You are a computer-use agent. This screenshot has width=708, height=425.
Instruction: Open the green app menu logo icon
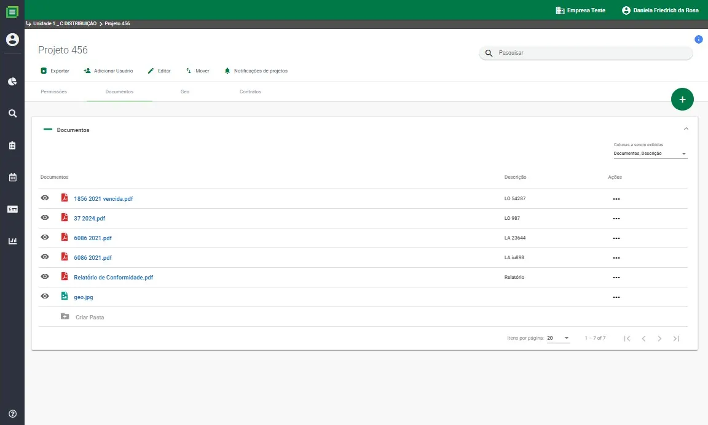(x=12, y=12)
